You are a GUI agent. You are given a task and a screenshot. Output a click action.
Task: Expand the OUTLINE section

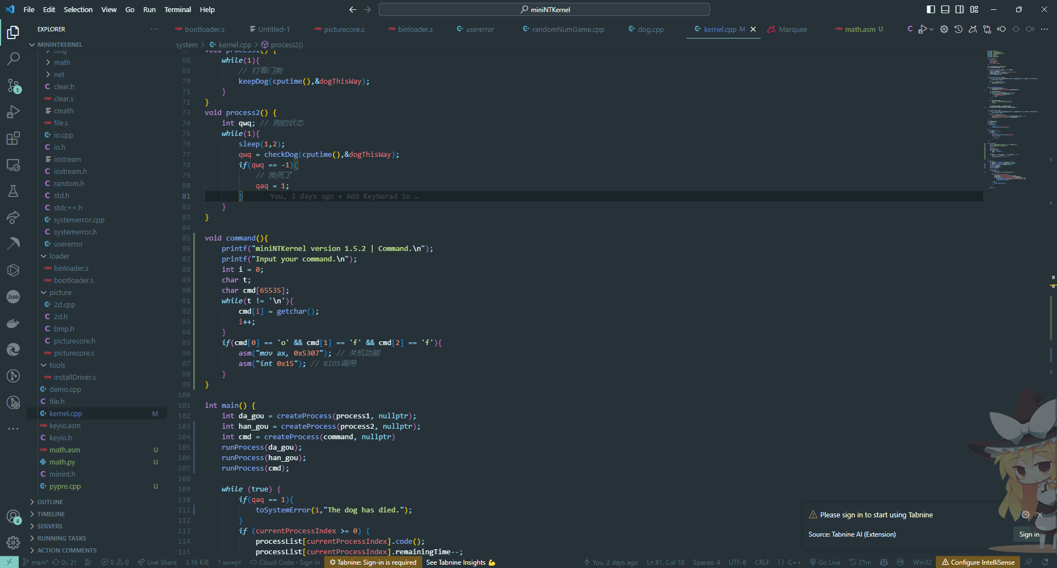[50, 502]
